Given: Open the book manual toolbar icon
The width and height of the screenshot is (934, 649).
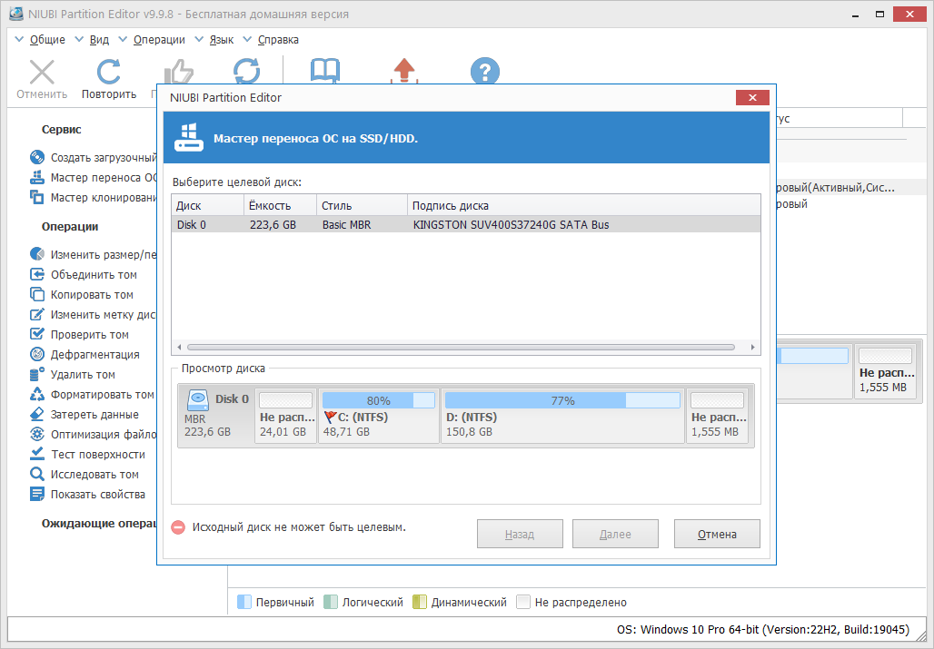Looking at the screenshot, I should [325, 70].
